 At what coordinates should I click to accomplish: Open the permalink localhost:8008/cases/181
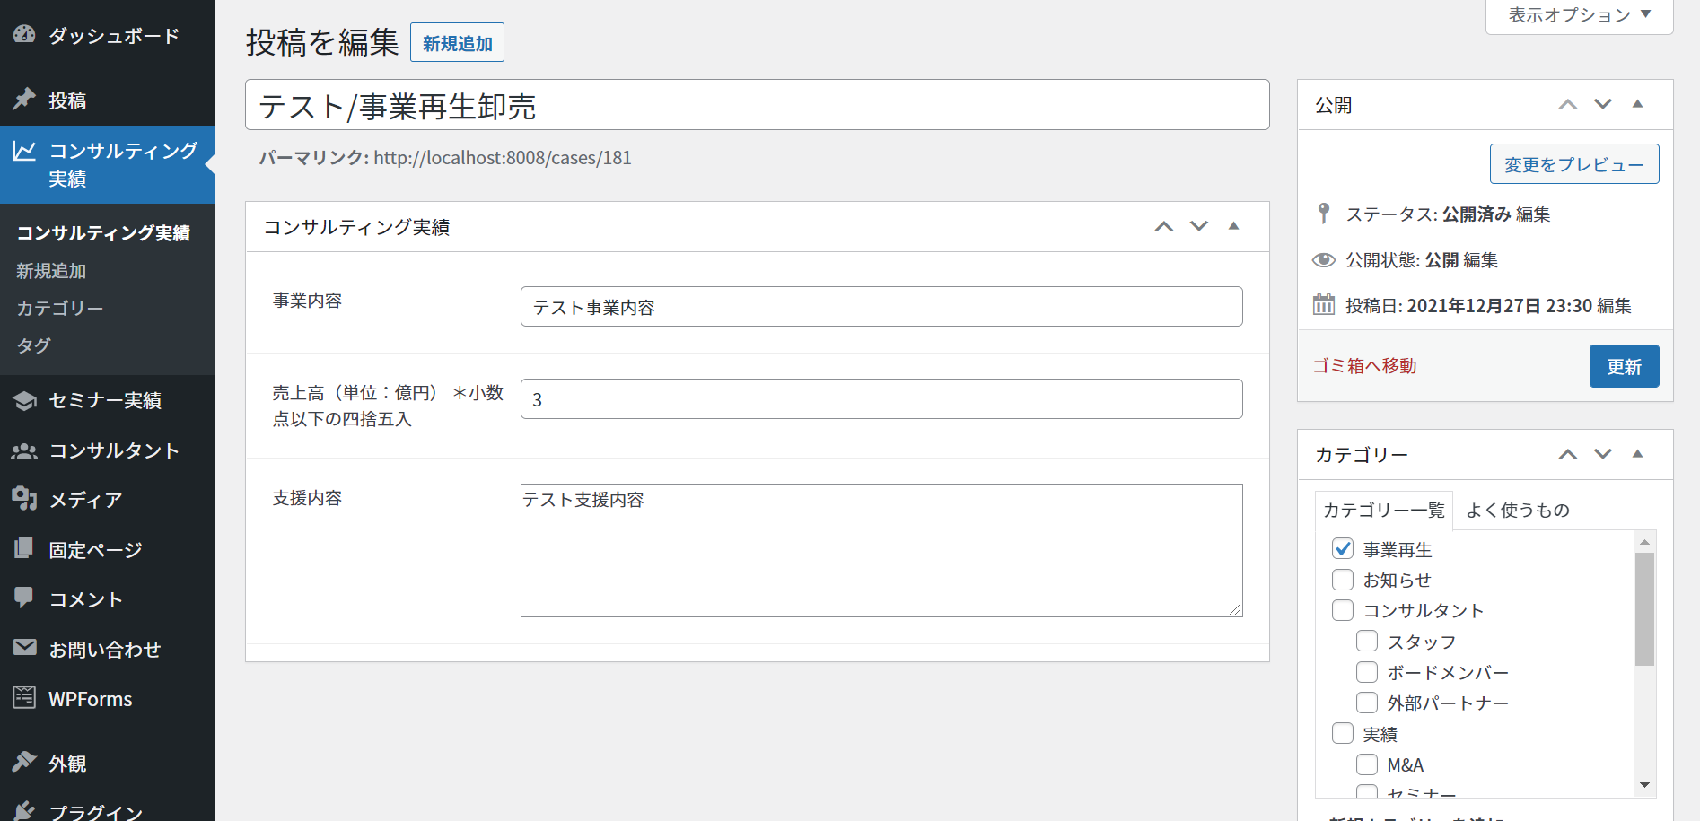coord(503,158)
